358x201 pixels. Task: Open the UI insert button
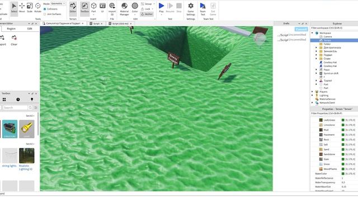coord(102,8)
